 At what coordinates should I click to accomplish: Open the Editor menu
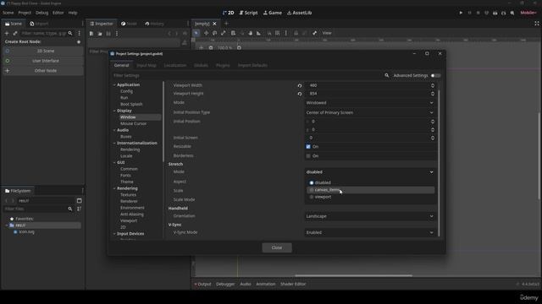[x=58, y=13]
